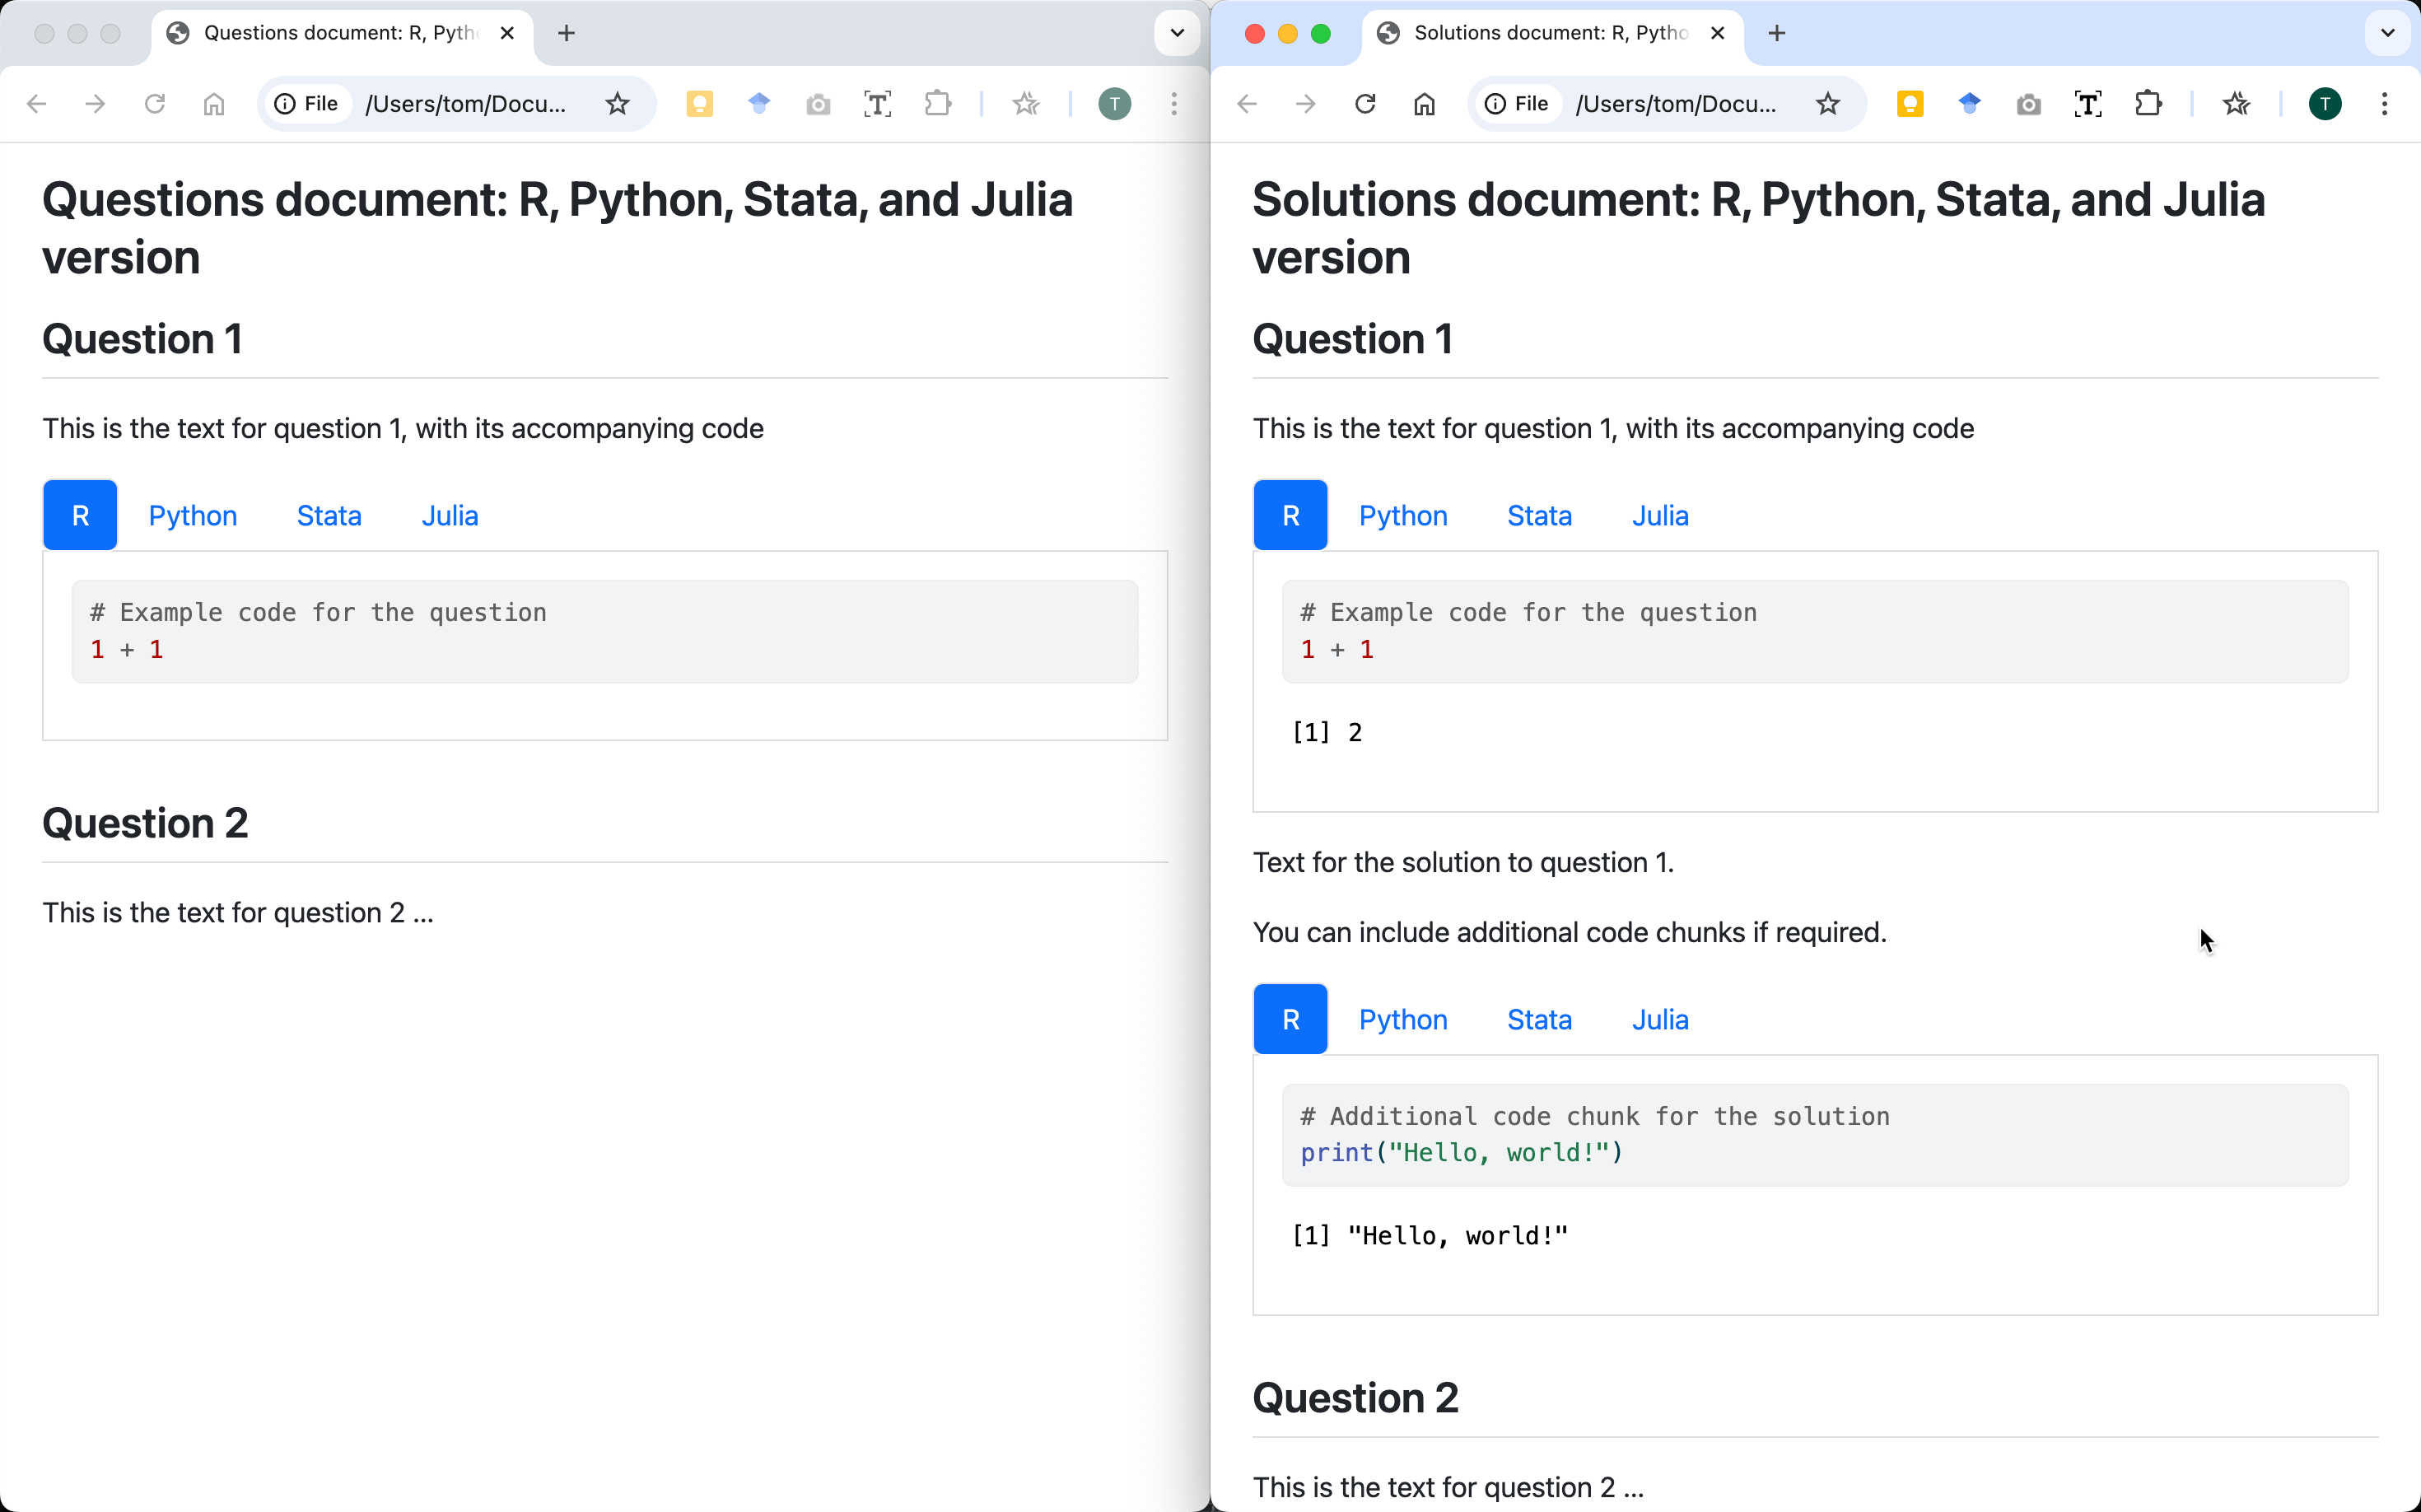The height and width of the screenshot is (1512, 2421).
Task: Open Chrome three-dot menu in Solutions window
Action: (x=2384, y=104)
